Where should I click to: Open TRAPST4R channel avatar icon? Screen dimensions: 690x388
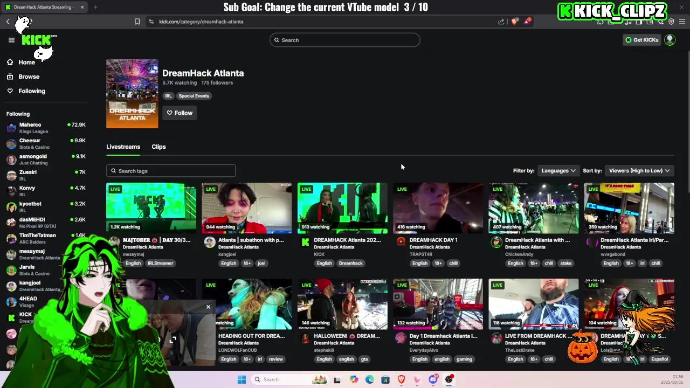coord(401,242)
